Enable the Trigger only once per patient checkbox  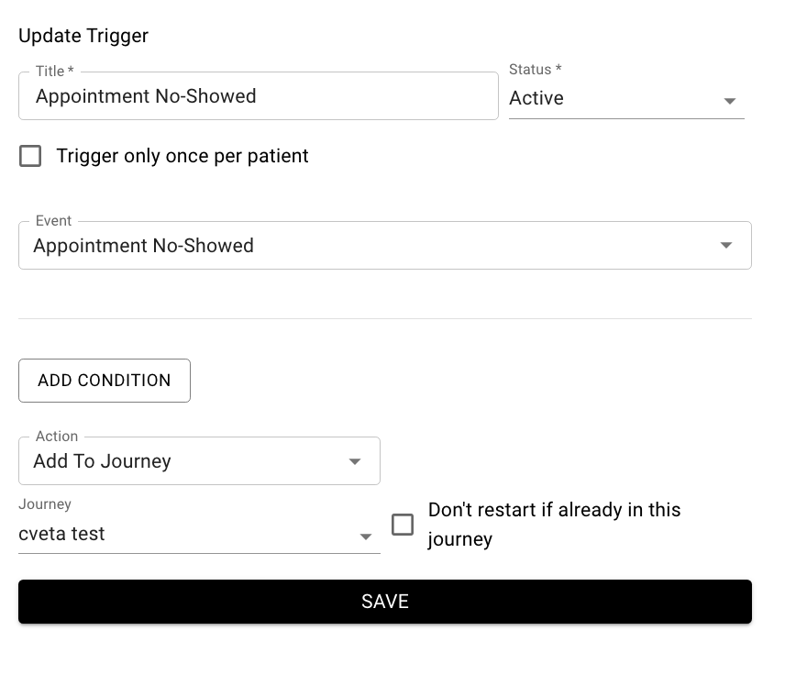[x=30, y=156]
